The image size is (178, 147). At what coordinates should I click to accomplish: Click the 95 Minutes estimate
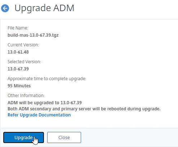click(19, 86)
